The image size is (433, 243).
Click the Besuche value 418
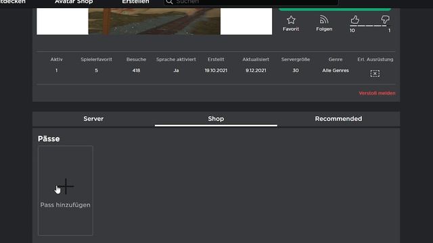136,70
